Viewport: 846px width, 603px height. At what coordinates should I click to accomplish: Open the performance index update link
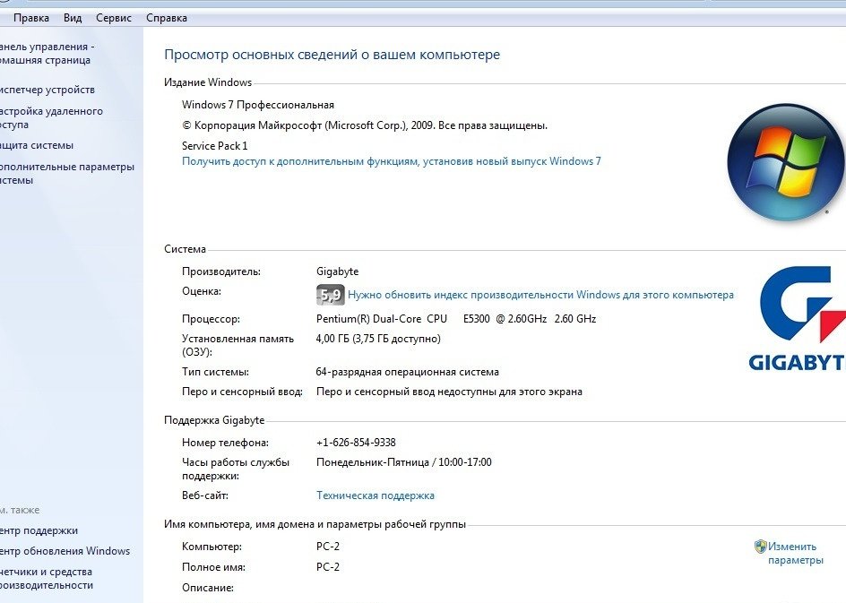click(x=540, y=295)
